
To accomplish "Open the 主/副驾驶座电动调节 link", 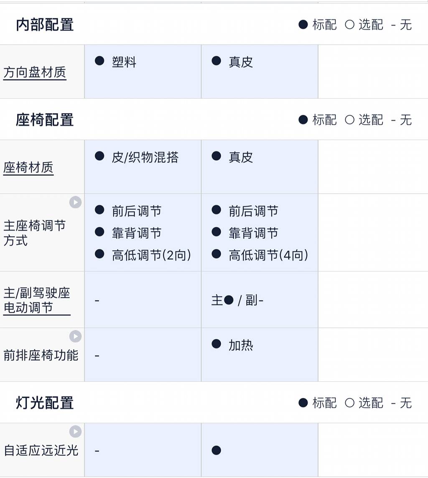I will [x=37, y=300].
